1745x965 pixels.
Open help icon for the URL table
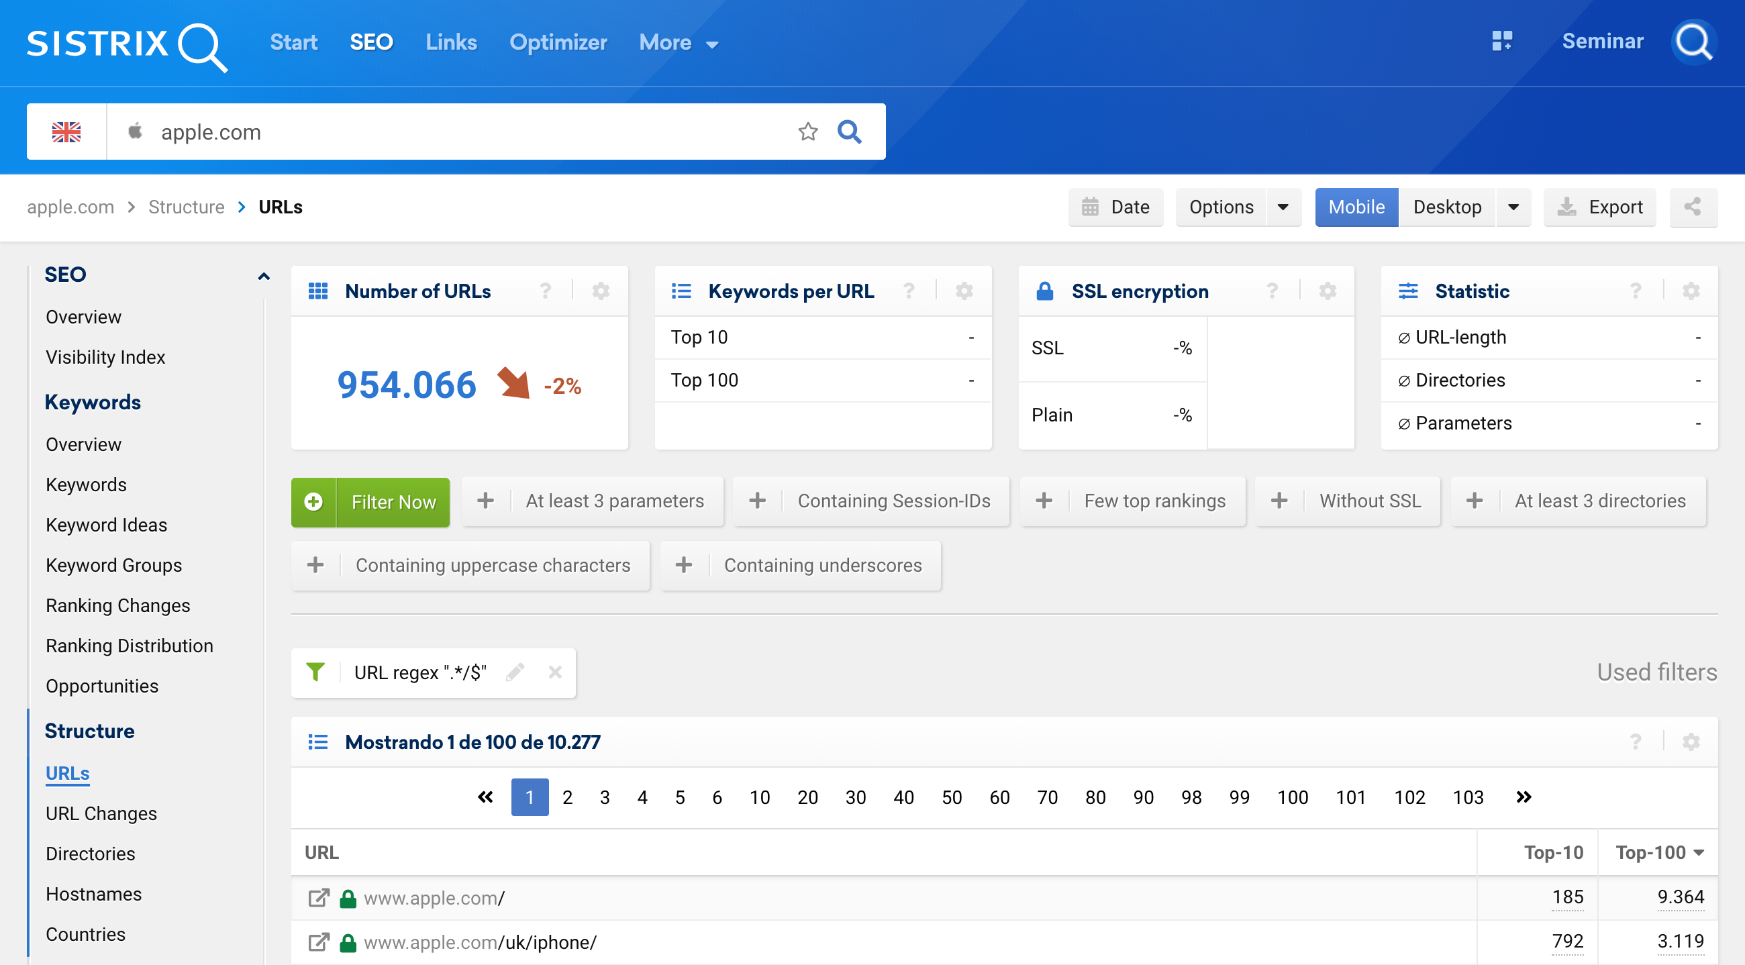[x=1635, y=742]
